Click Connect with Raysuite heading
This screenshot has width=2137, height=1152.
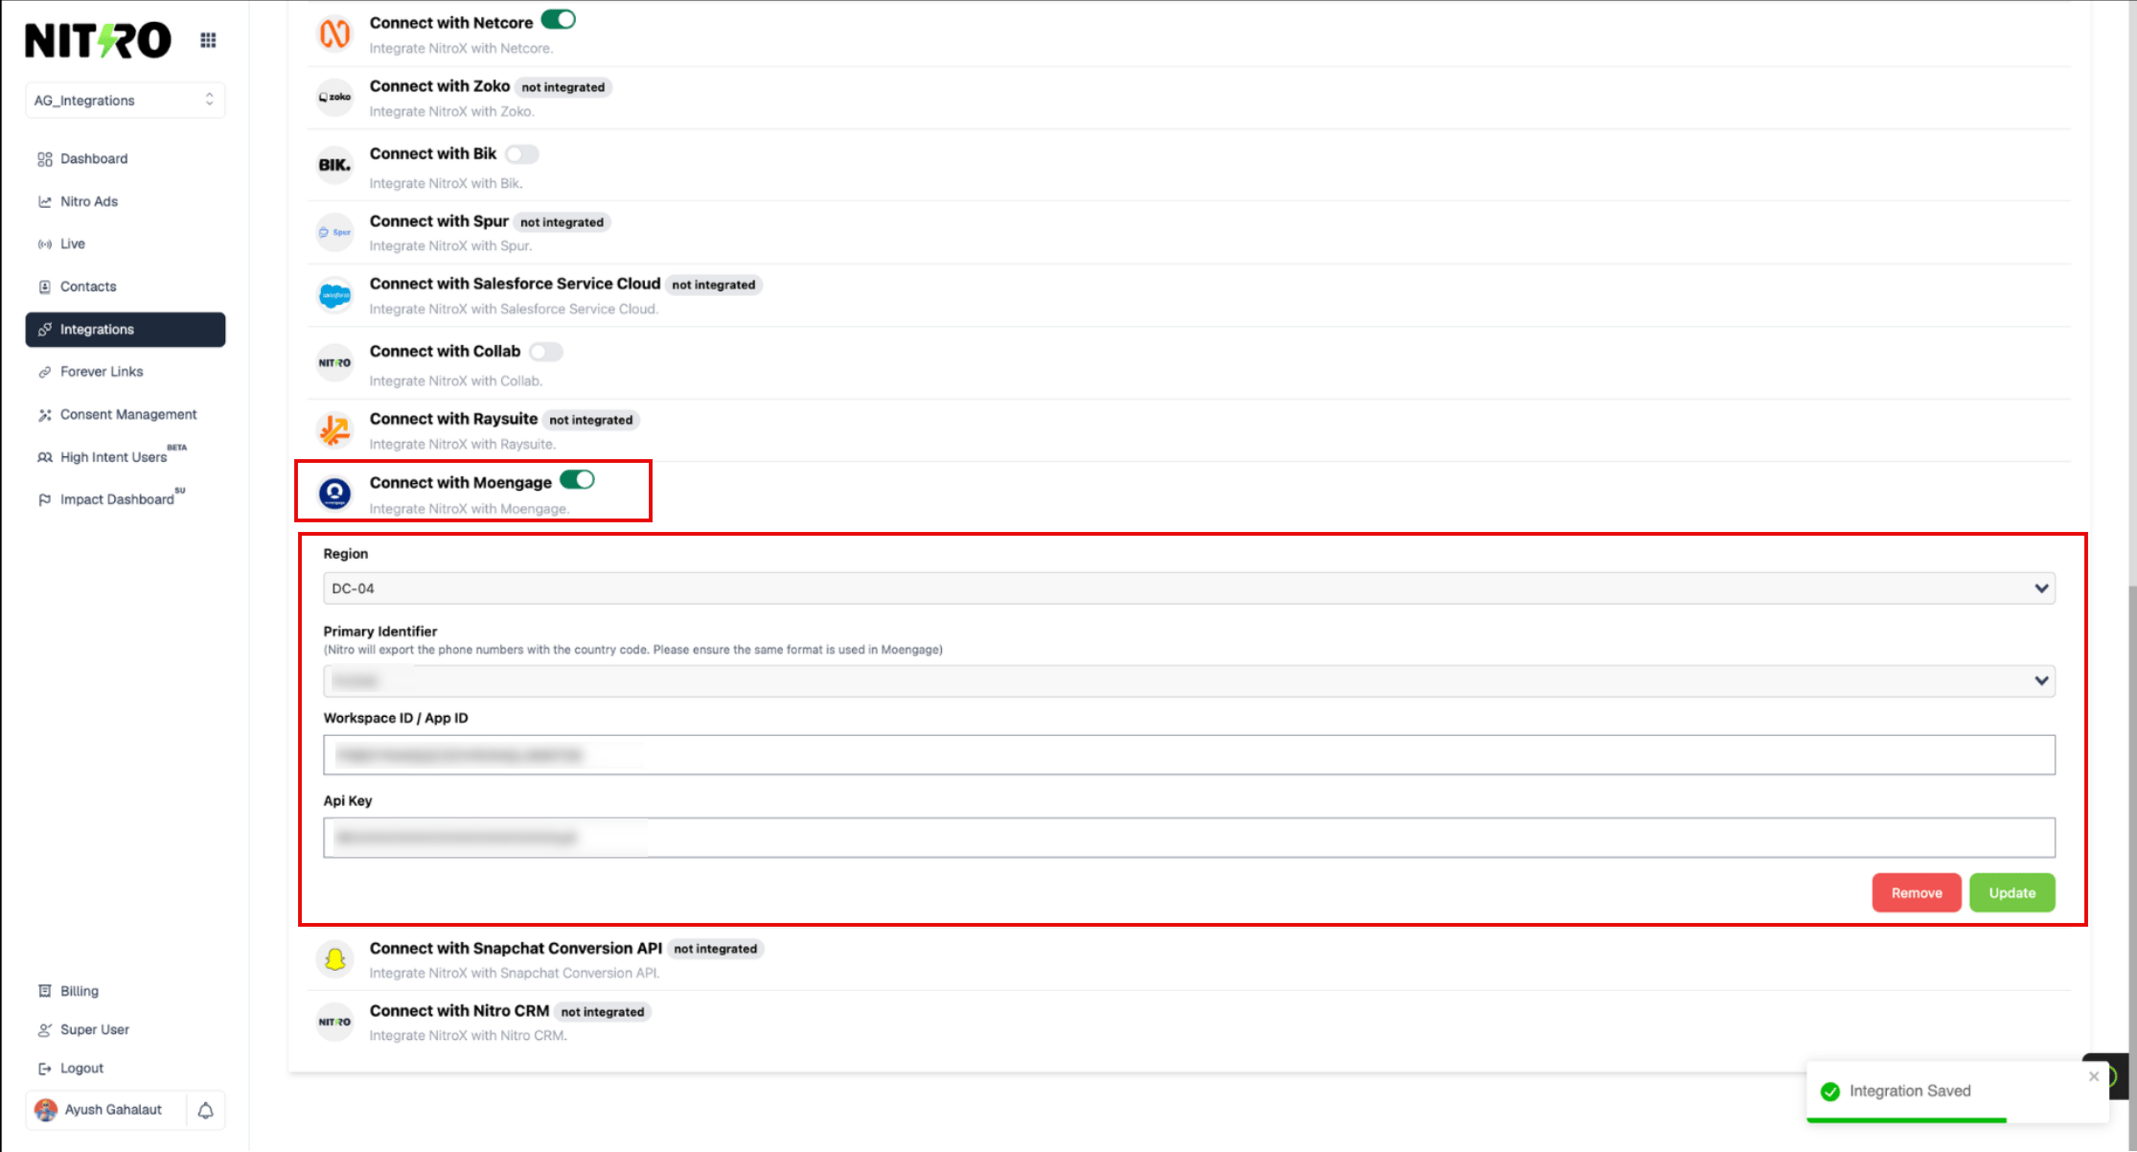click(x=454, y=419)
